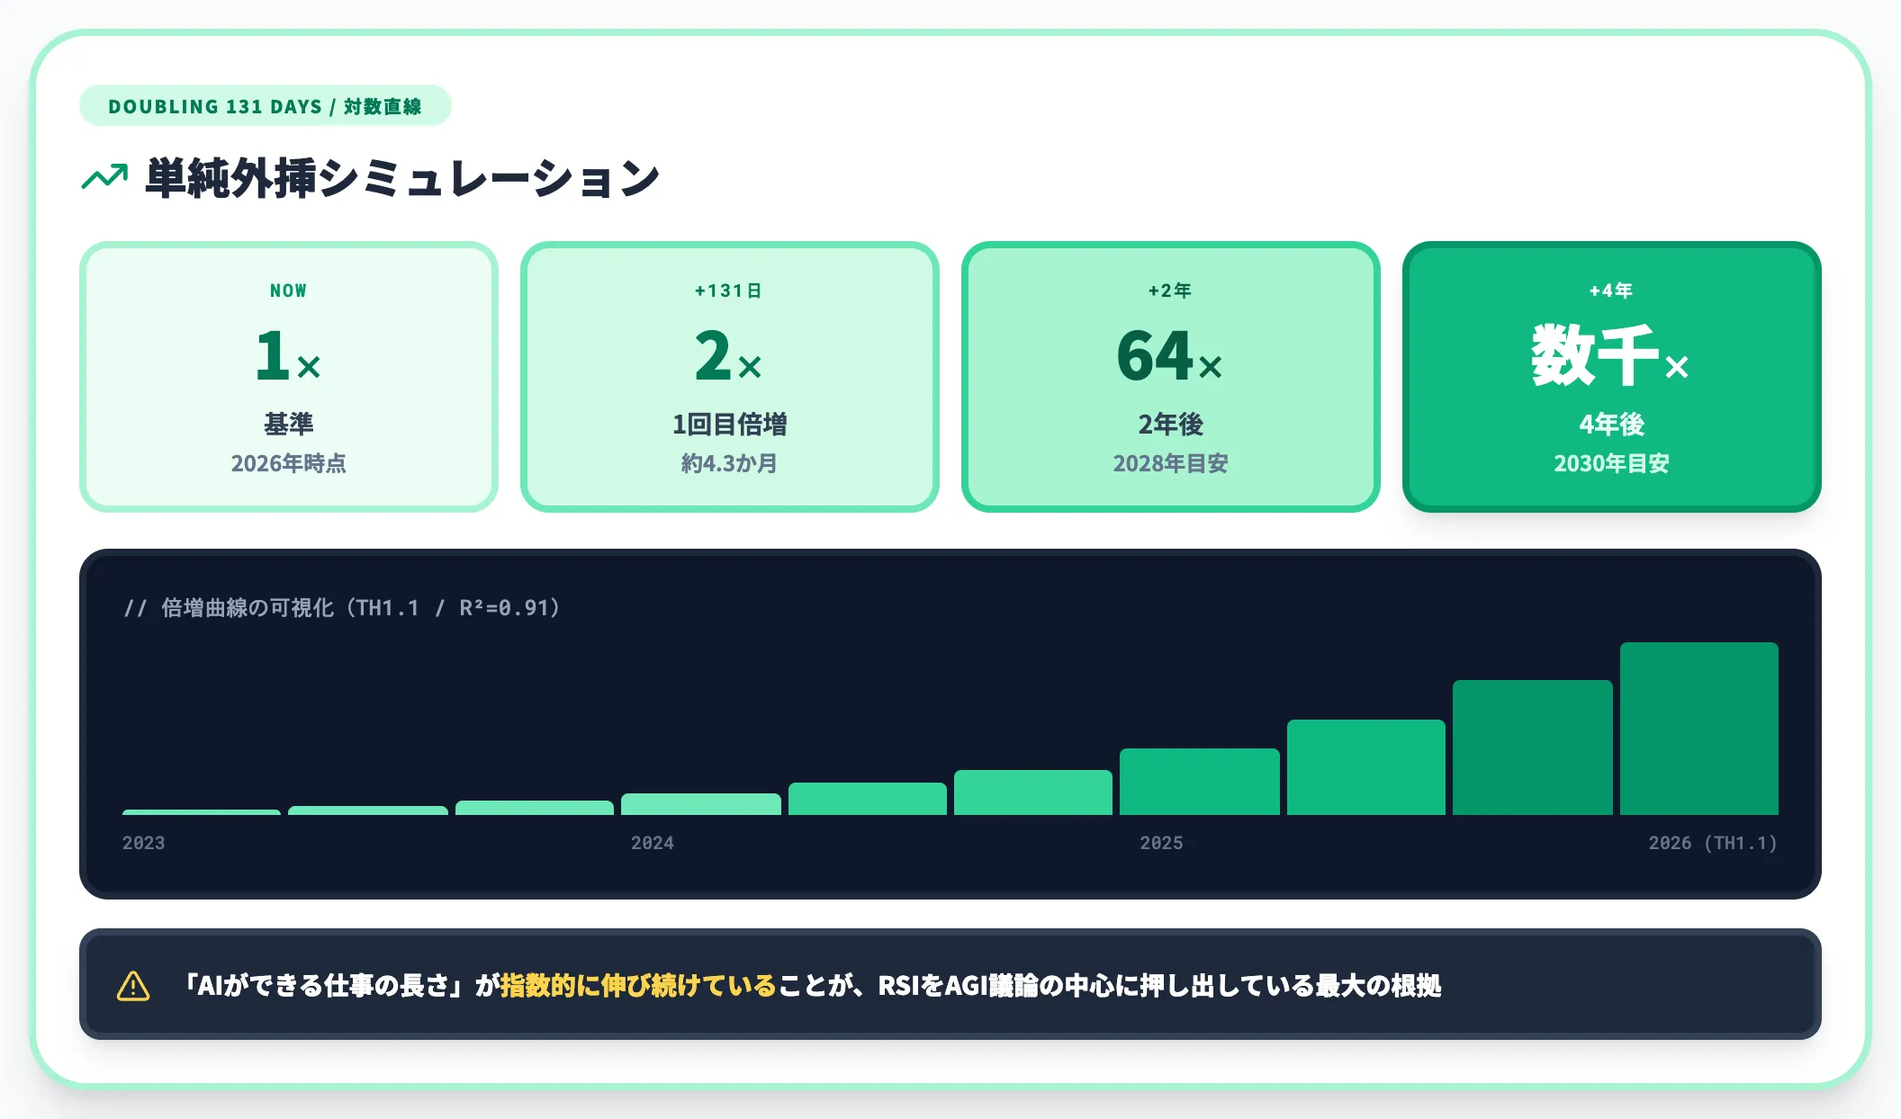Click the 1回目倍増 text
This screenshot has height=1119, width=1901.
[730, 424]
